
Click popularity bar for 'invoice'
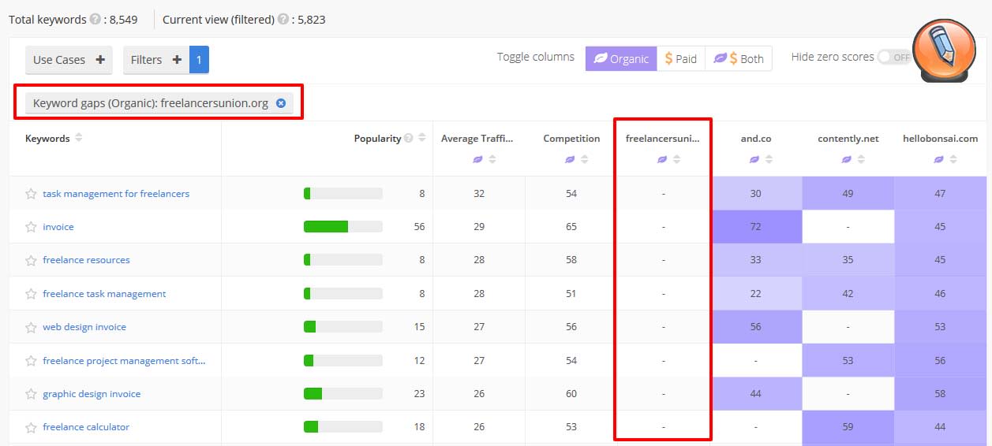343,227
